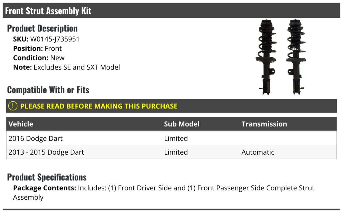Click the Front Strut Assembly Kit title
The height and width of the screenshot is (213, 343).
(x=48, y=11)
